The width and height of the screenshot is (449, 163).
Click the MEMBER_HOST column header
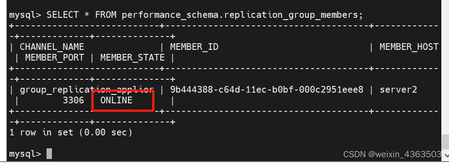[409, 47]
